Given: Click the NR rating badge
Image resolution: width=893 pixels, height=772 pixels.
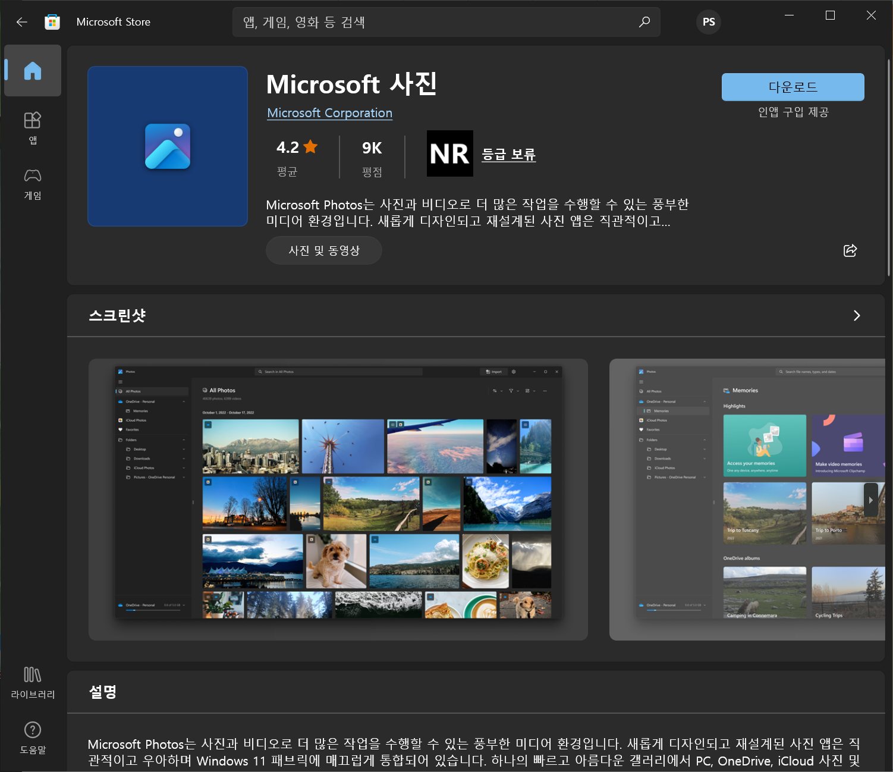Looking at the screenshot, I should coord(450,153).
